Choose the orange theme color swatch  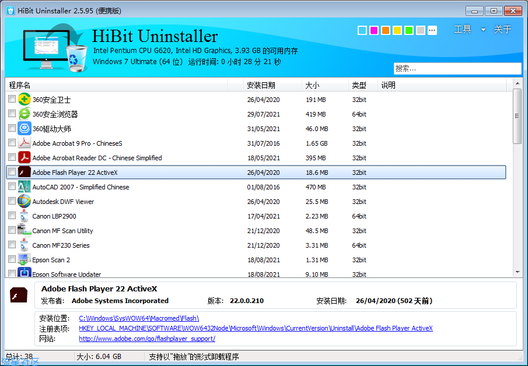[x=386, y=30]
